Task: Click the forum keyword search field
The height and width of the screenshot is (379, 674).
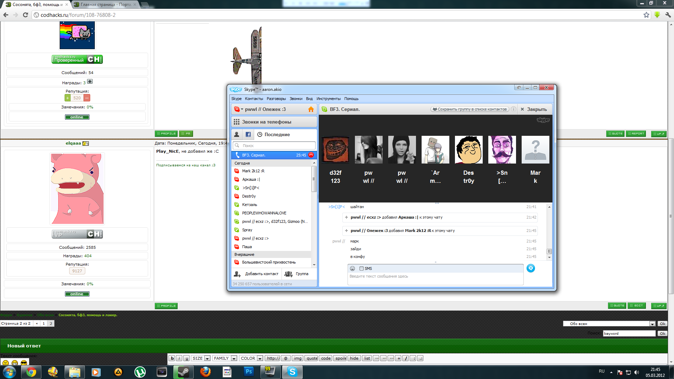Action: pos(629,333)
